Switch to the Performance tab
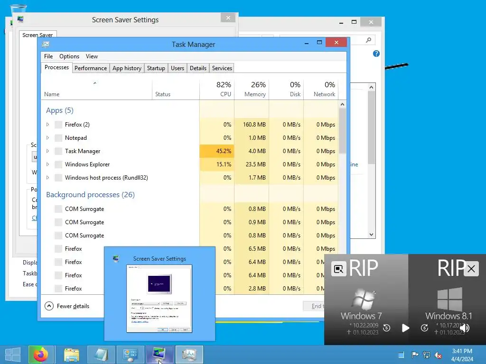This screenshot has height=364, width=486. coord(91,68)
